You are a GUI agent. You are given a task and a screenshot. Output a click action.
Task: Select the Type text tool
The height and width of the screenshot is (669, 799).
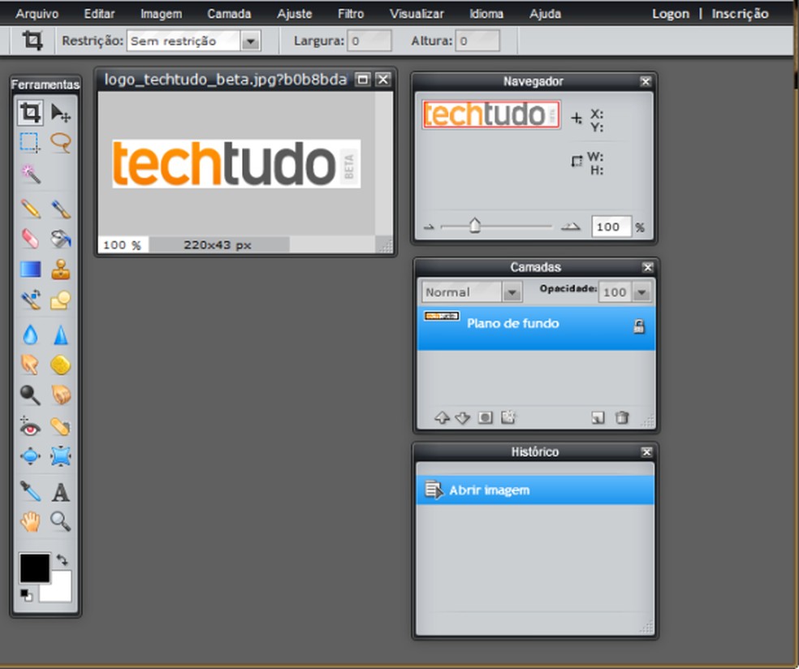point(61,492)
